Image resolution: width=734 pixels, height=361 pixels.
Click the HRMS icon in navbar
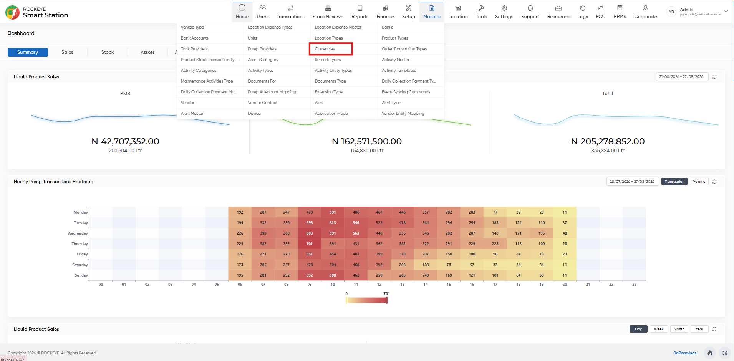coord(620,8)
